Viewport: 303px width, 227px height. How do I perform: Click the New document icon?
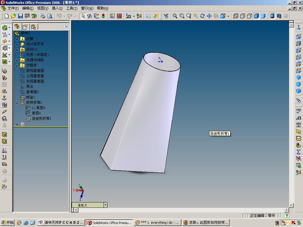[x=7, y=16]
